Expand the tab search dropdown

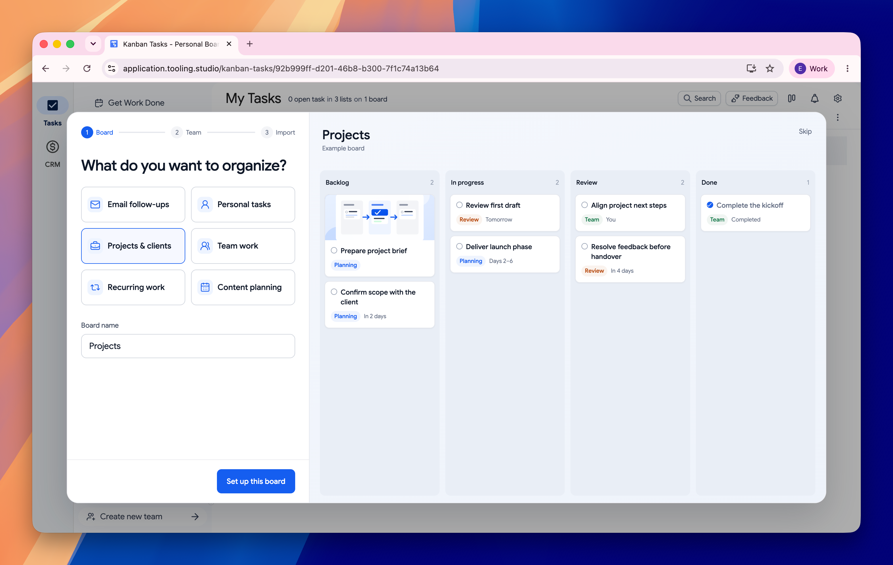click(93, 44)
